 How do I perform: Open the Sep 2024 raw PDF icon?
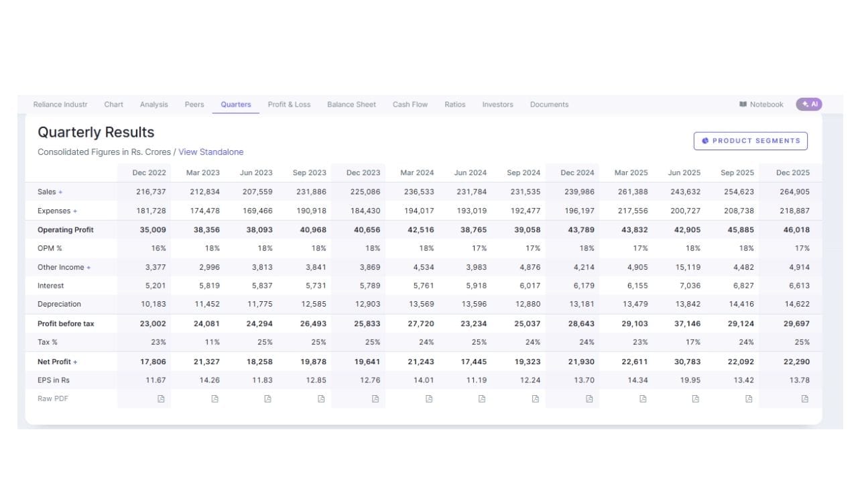(535, 398)
